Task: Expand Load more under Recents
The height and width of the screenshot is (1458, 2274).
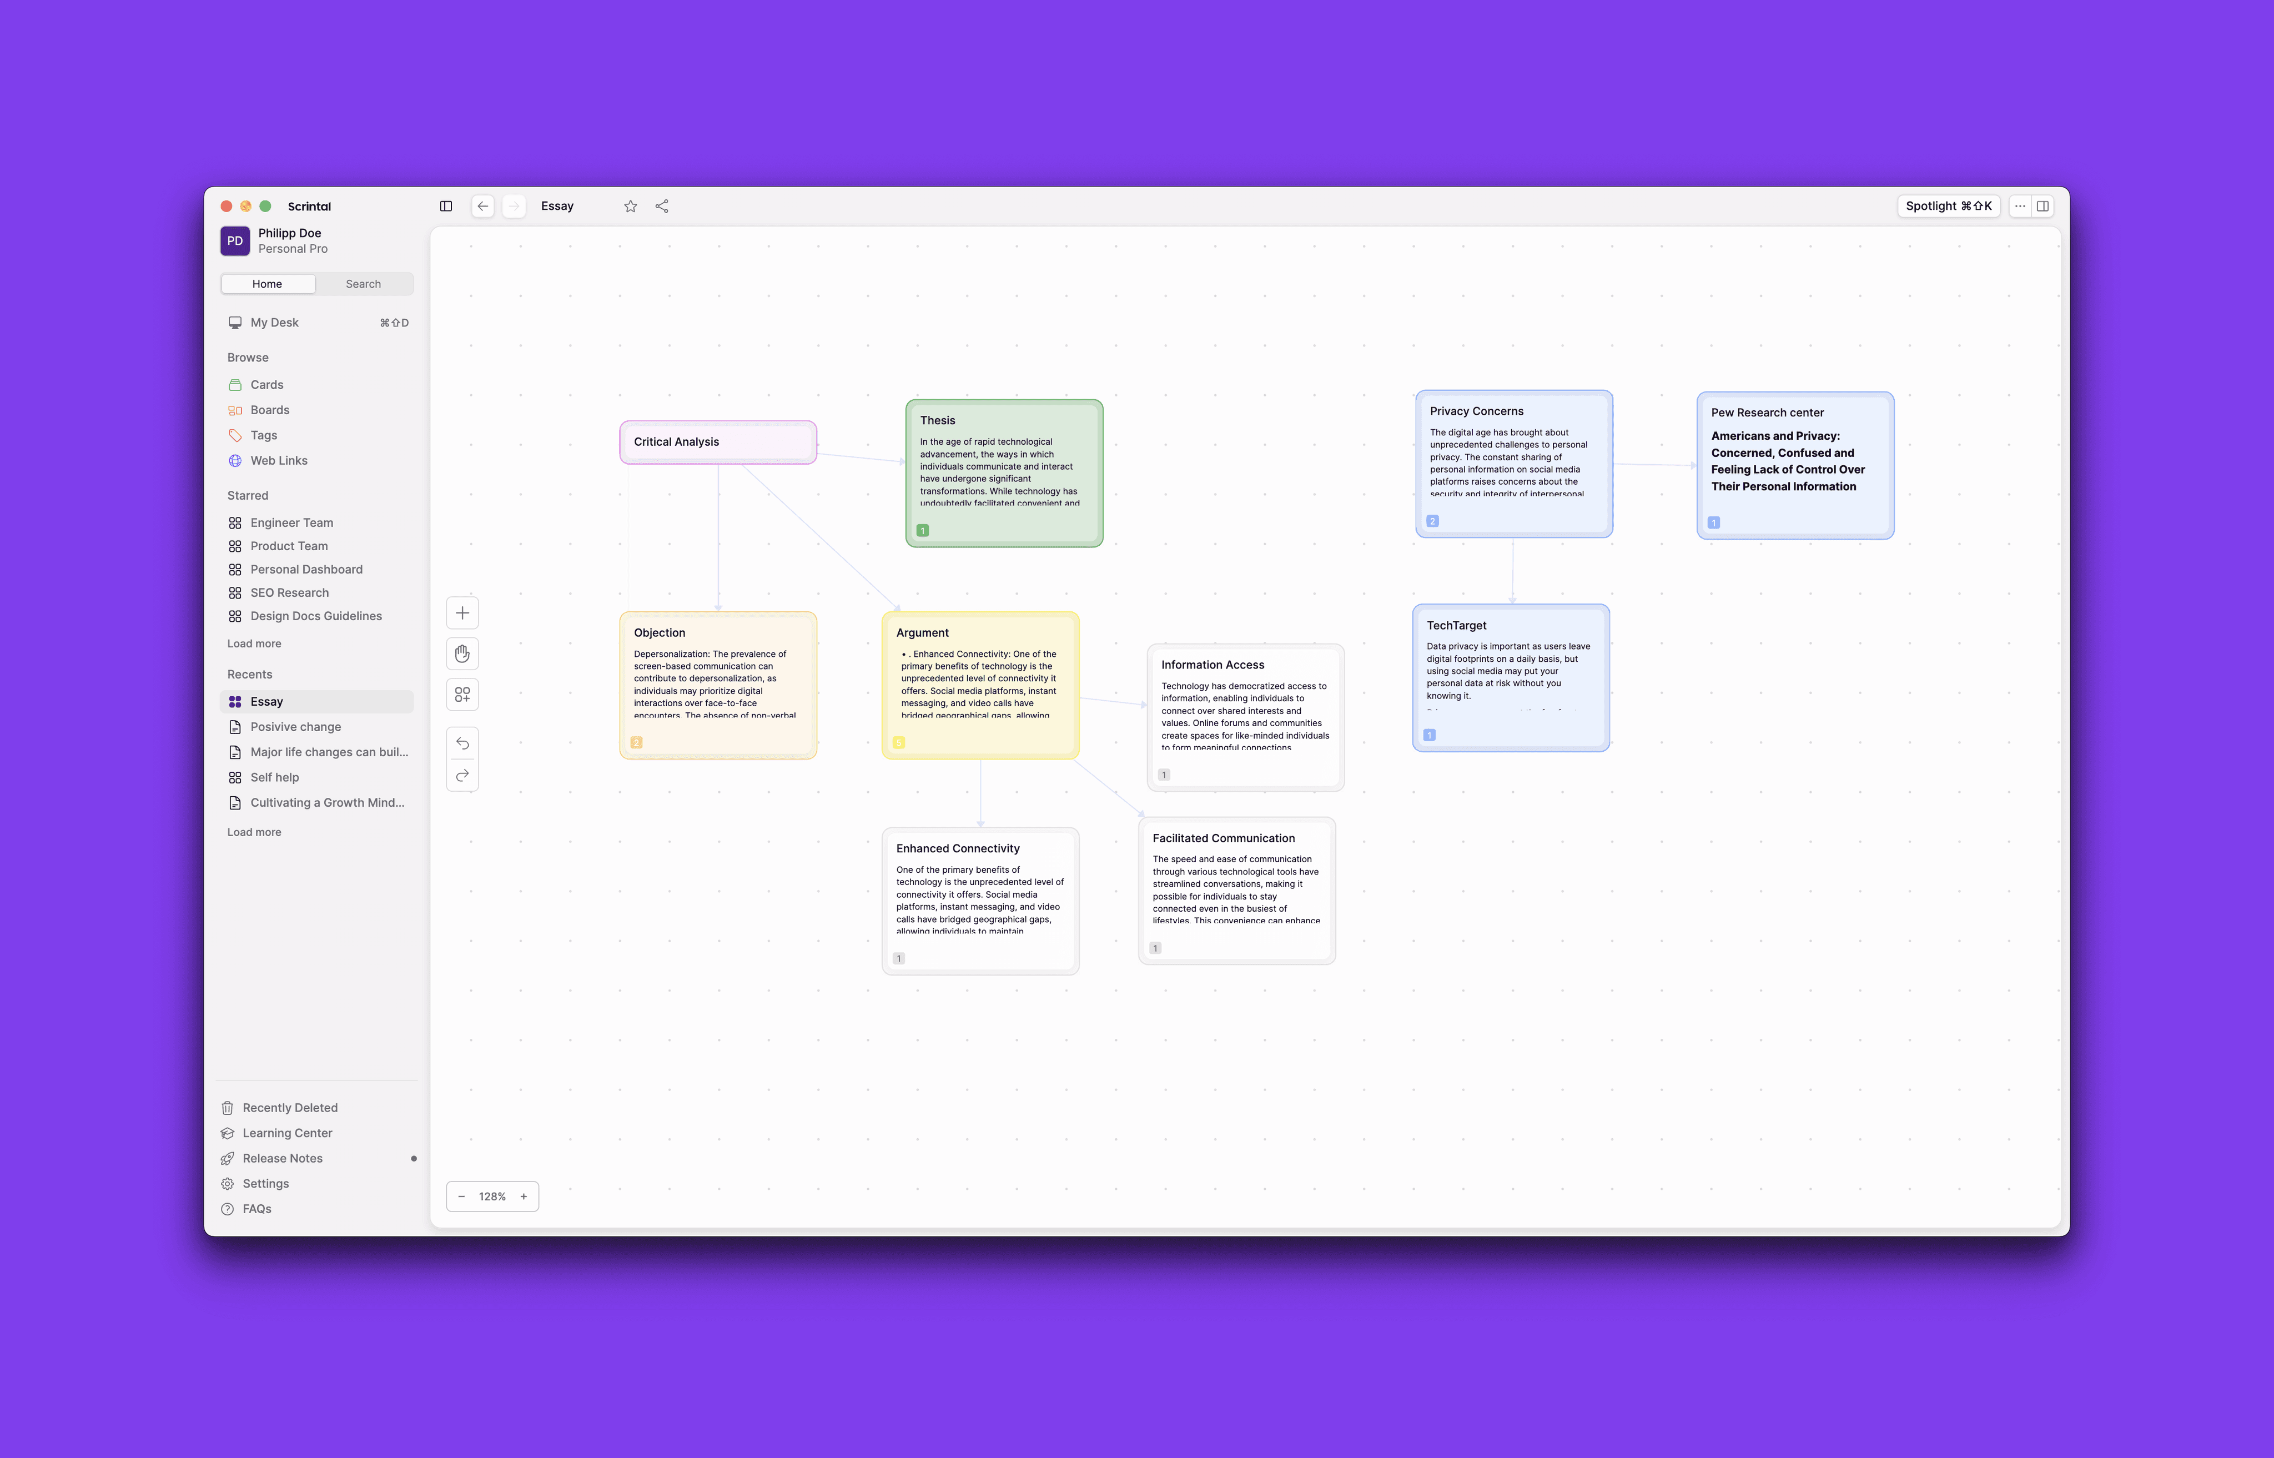Action: 254,832
